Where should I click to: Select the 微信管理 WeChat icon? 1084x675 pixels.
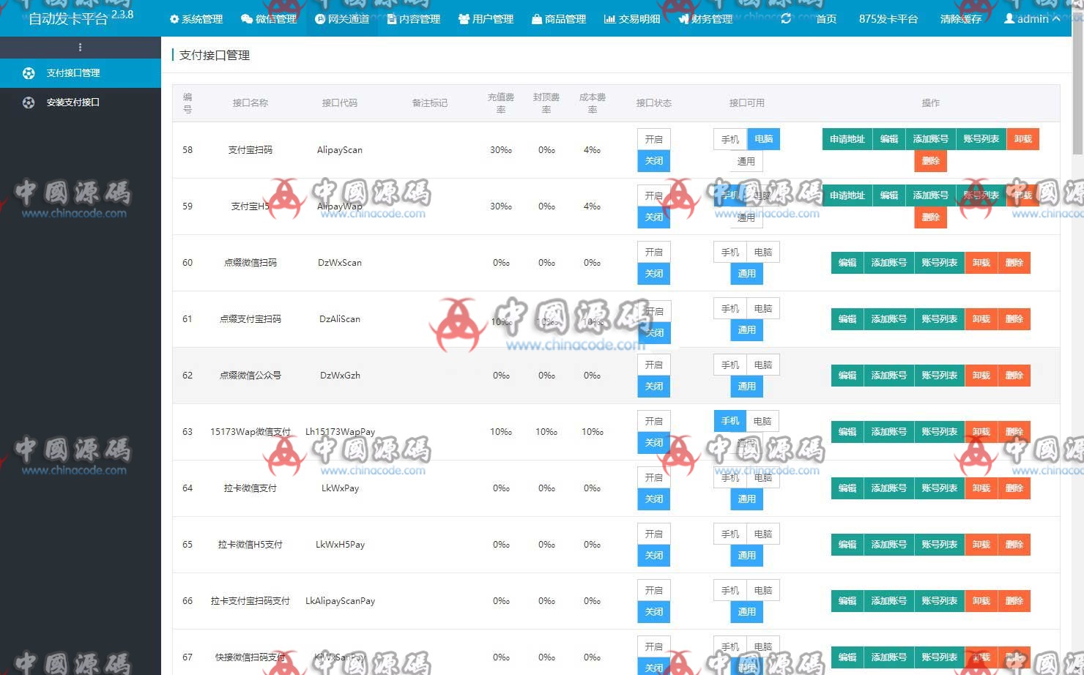pos(247,19)
